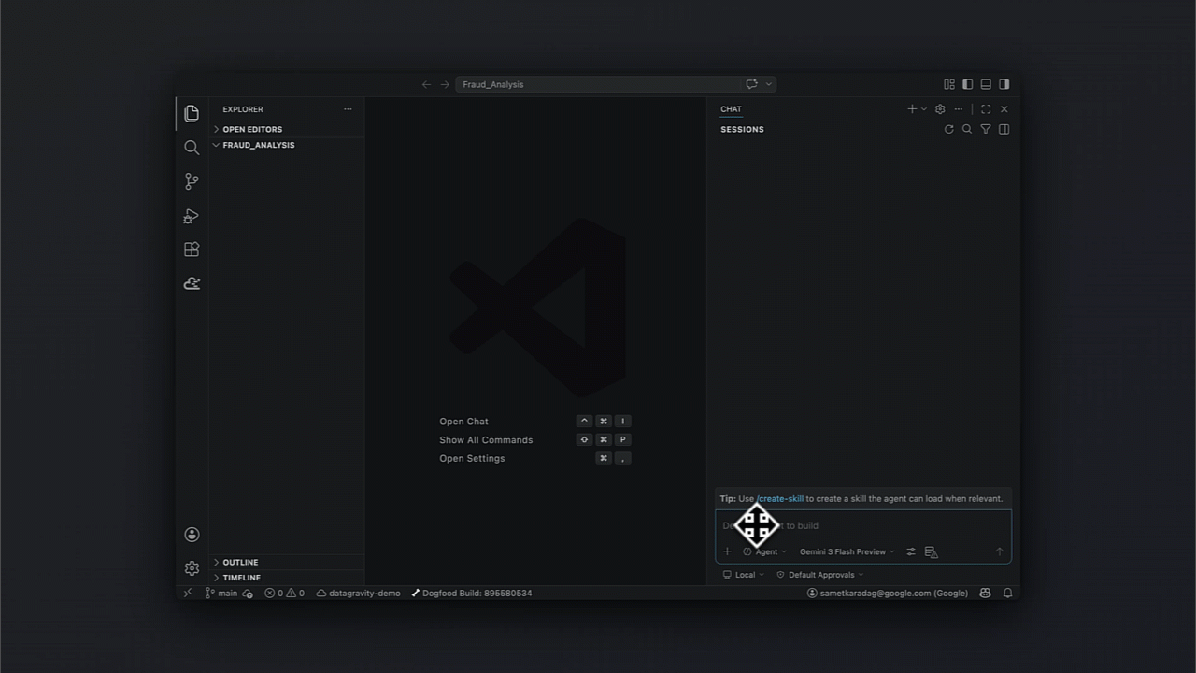Click the EXPLORER panel title

click(x=243, y=109)
